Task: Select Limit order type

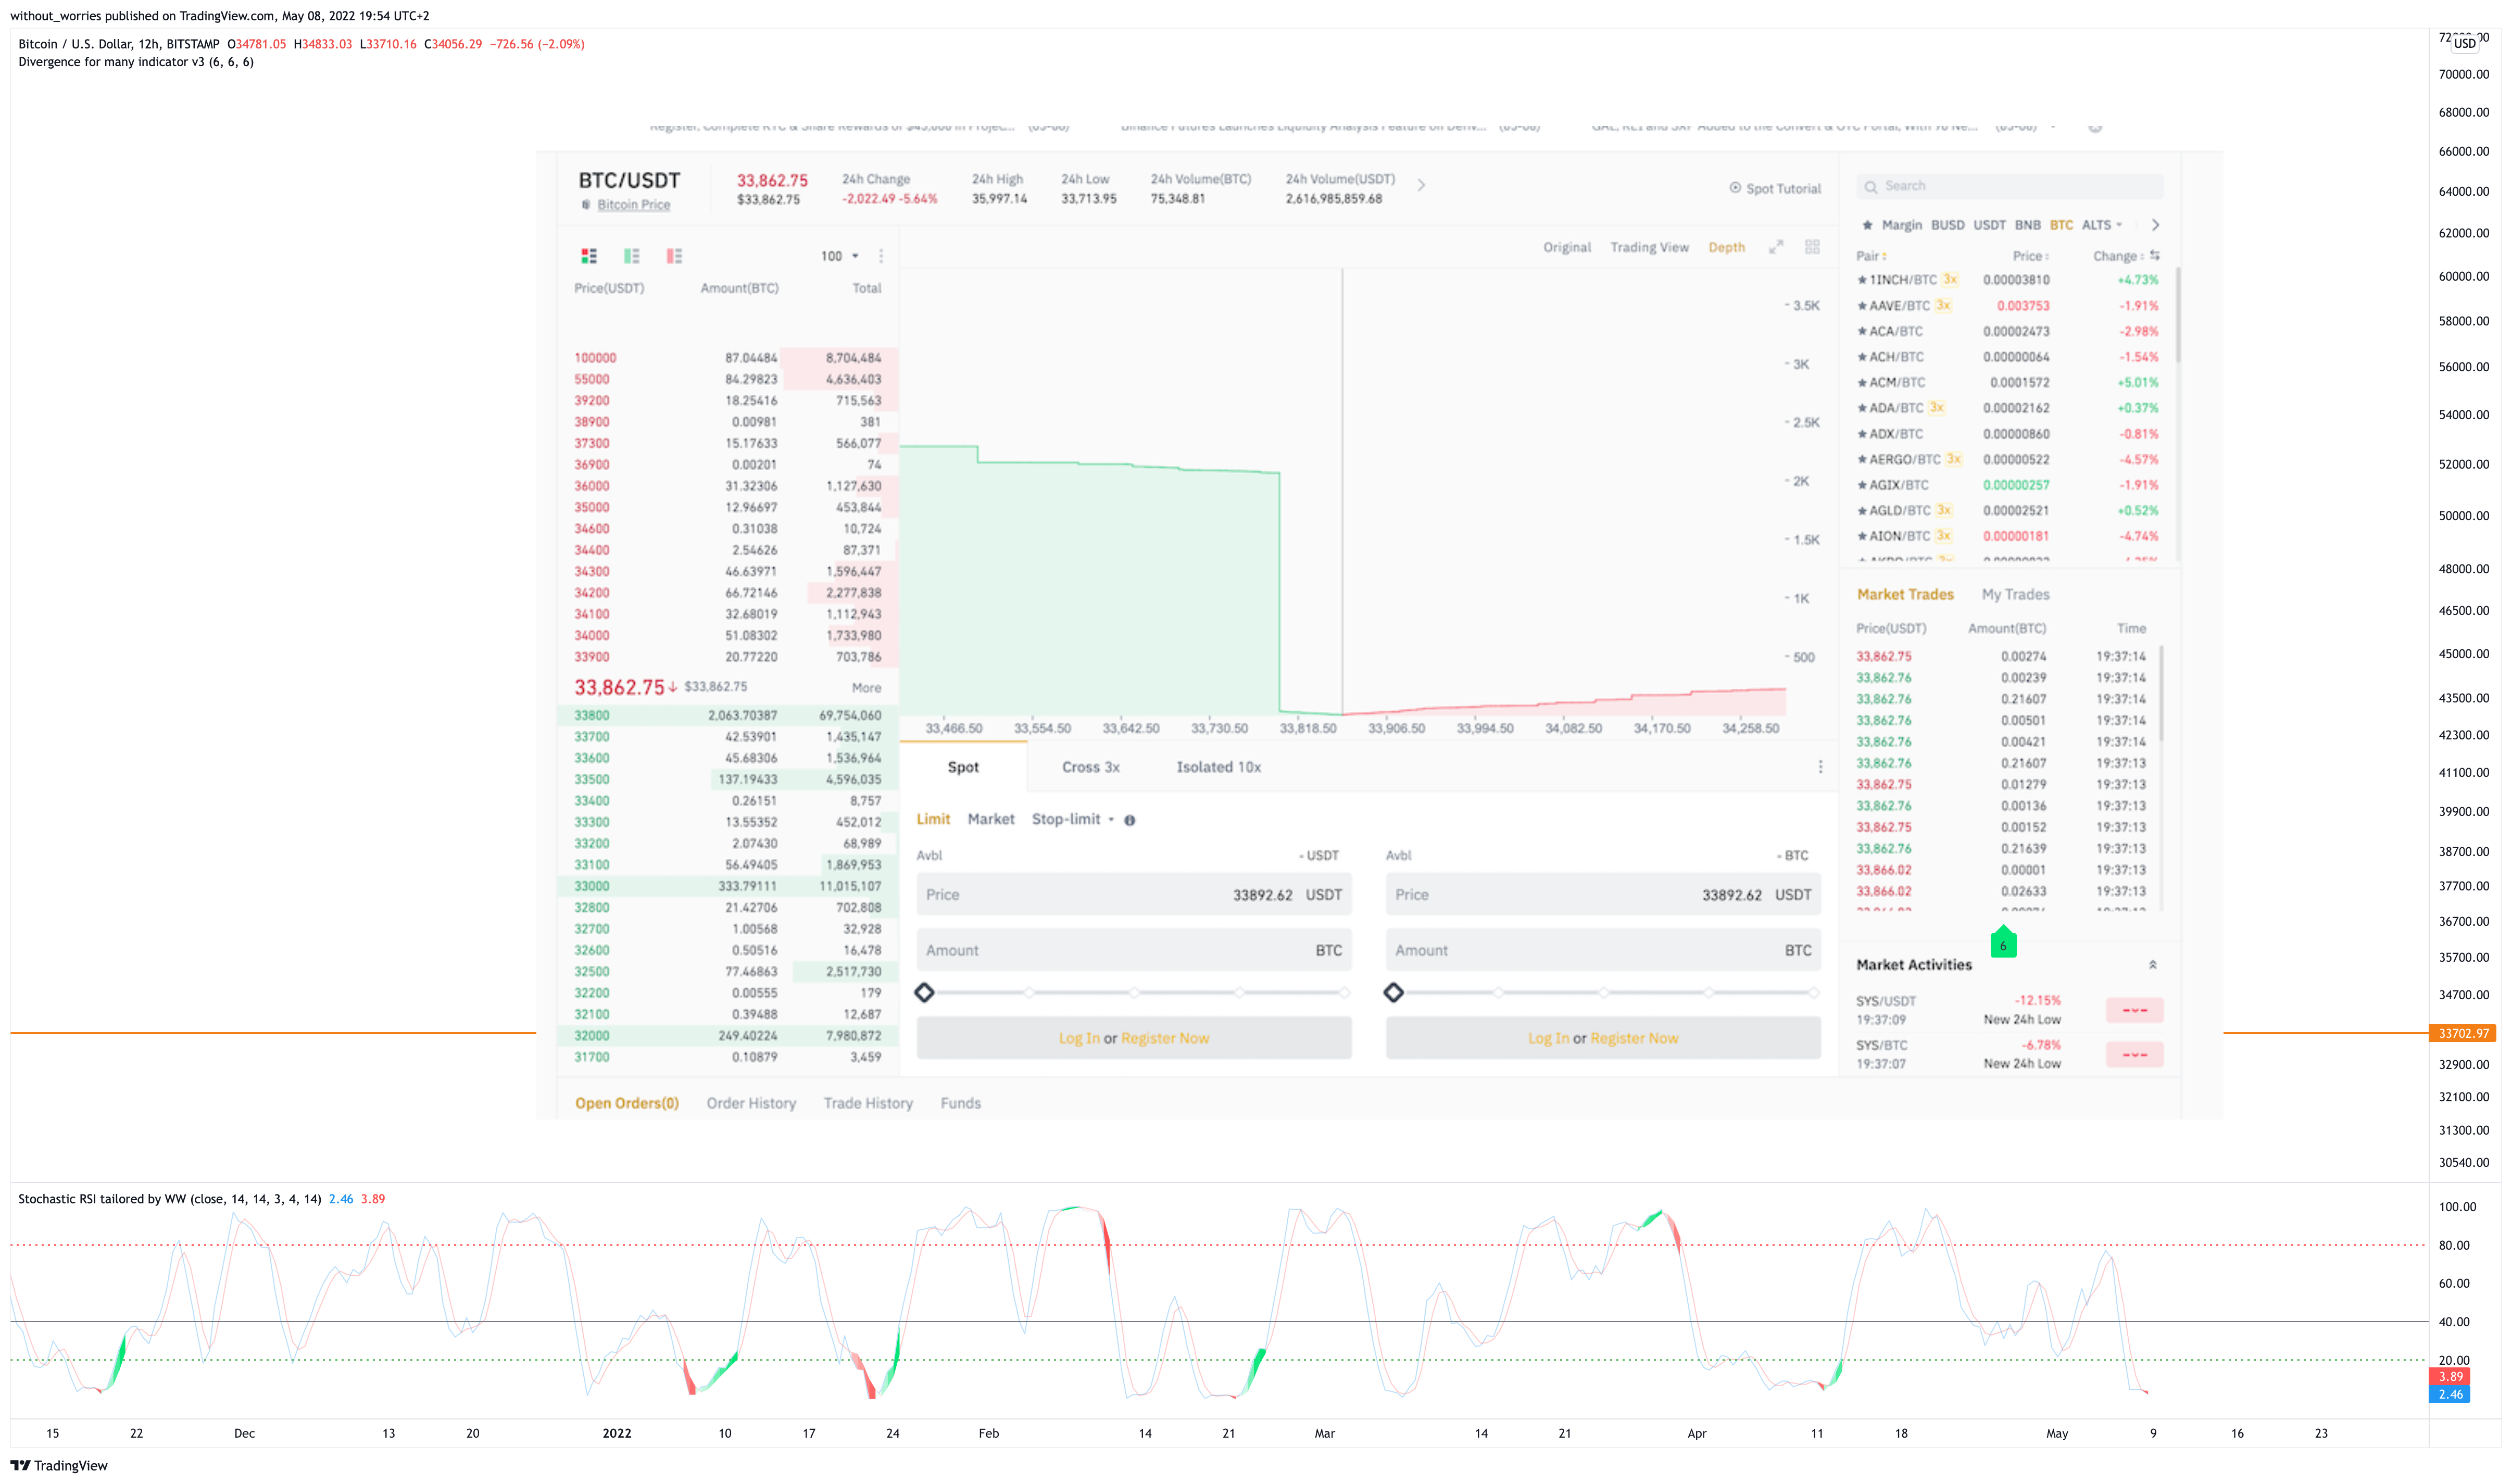Action: click(x=933, y=819)
